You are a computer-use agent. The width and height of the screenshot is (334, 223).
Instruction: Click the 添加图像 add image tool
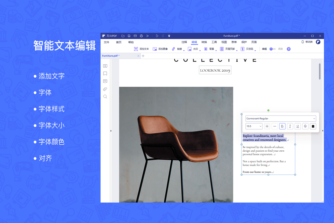coord(160,49)
